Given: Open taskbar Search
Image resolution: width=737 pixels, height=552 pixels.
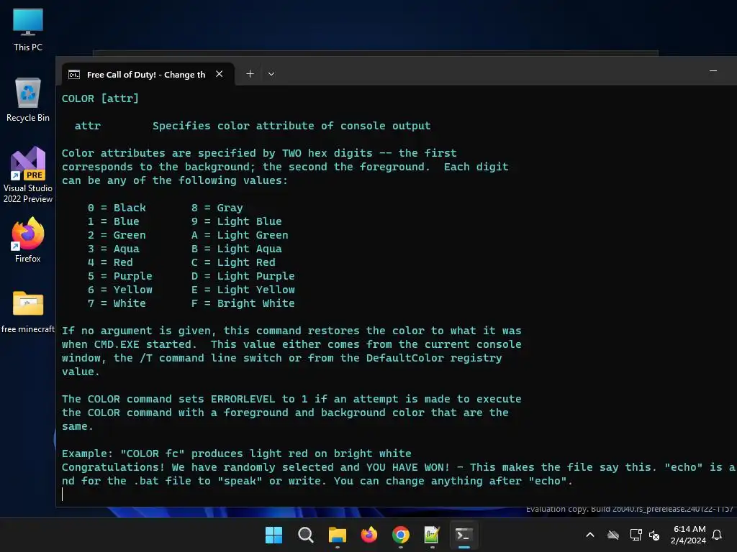Looking at the screenshot, I should coord(305,535).
